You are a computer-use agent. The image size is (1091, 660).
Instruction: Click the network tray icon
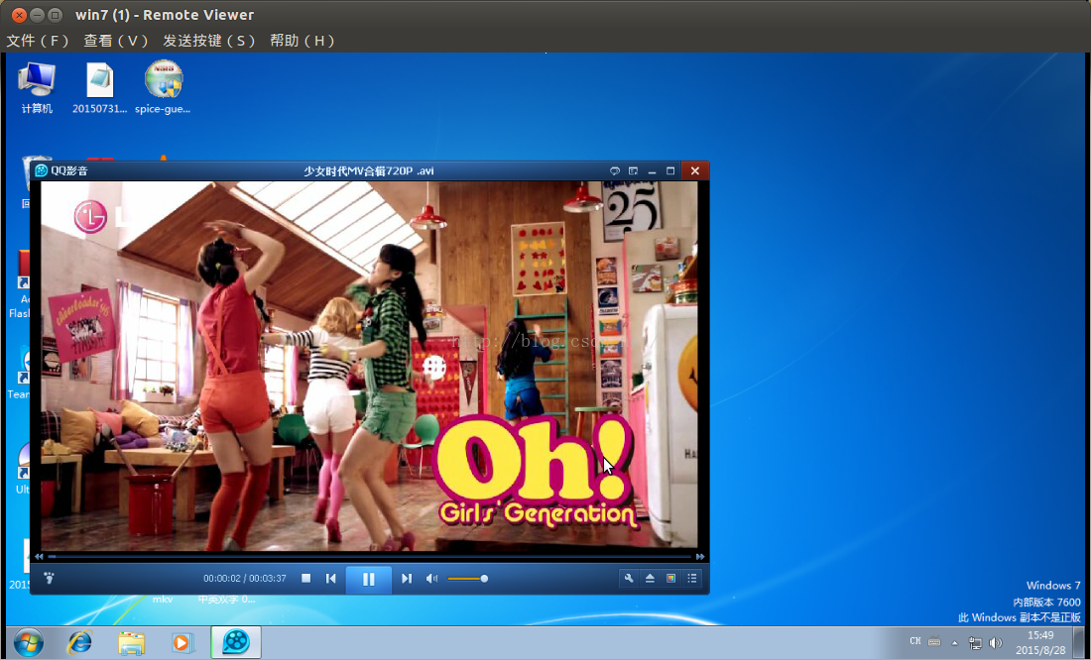click(975, 642)
